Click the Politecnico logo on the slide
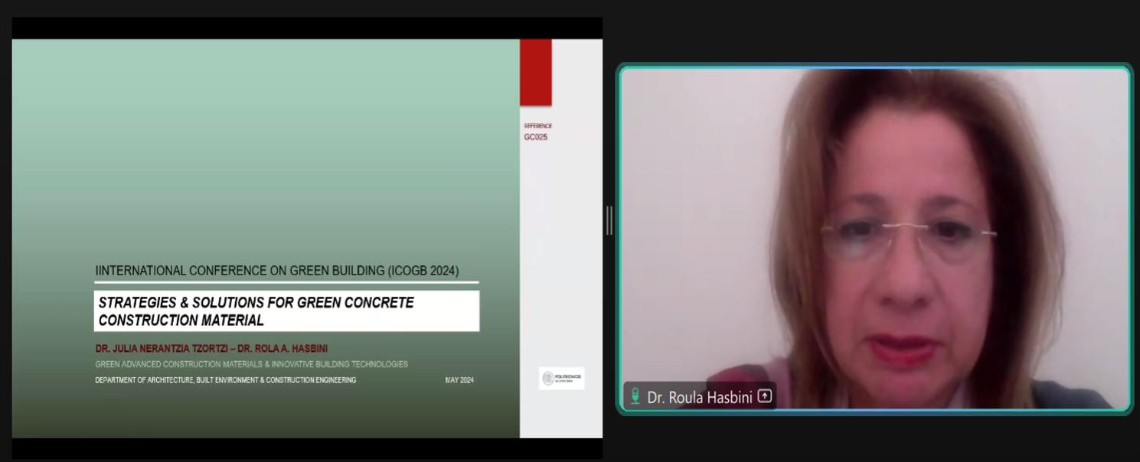This screenshot has width=1140, height=462. [x=561, y=378]
